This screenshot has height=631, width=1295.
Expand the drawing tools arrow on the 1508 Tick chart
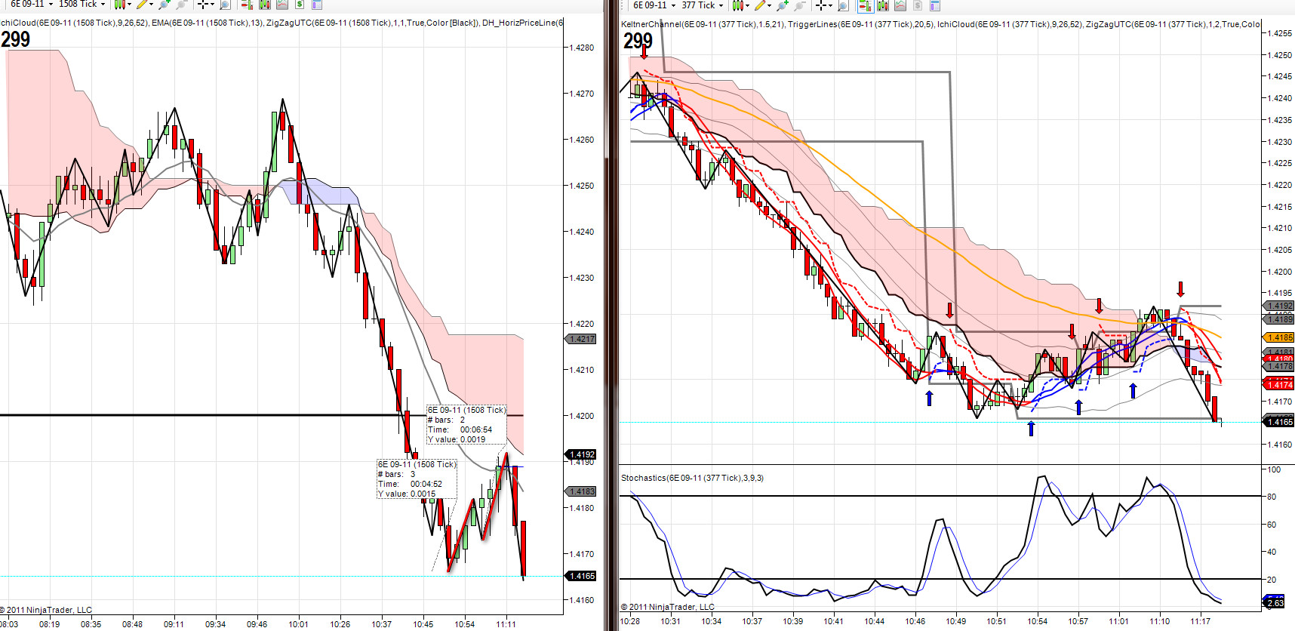[x=152, y=5]
